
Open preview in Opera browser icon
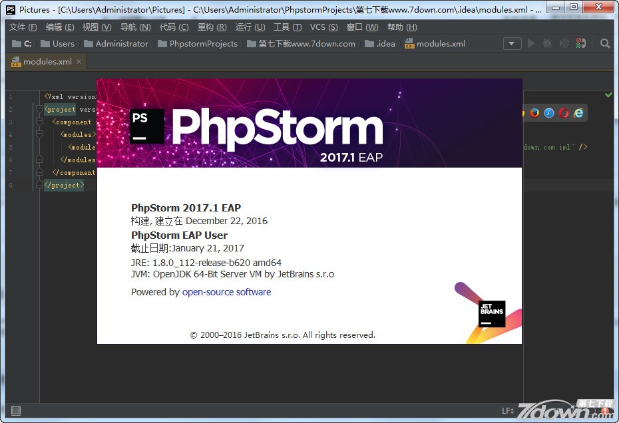(564, 113)
